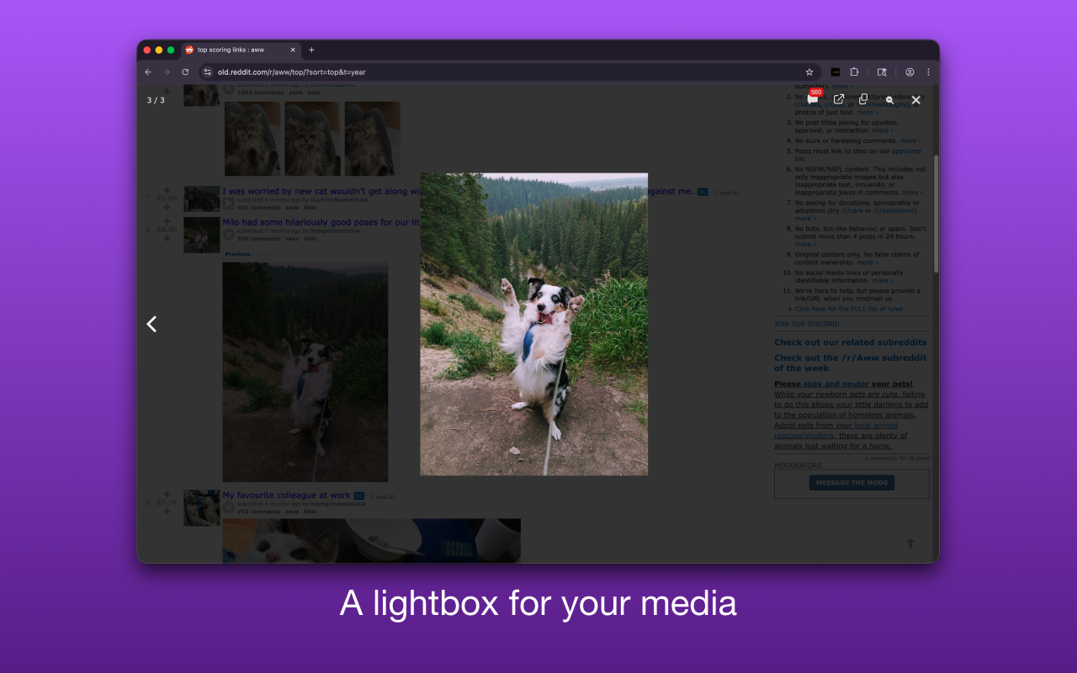Click 'JOIN OUR DISCORD!' sidebar link
The height and width of the screenshot is (673, 1077).
pos(807,324)
